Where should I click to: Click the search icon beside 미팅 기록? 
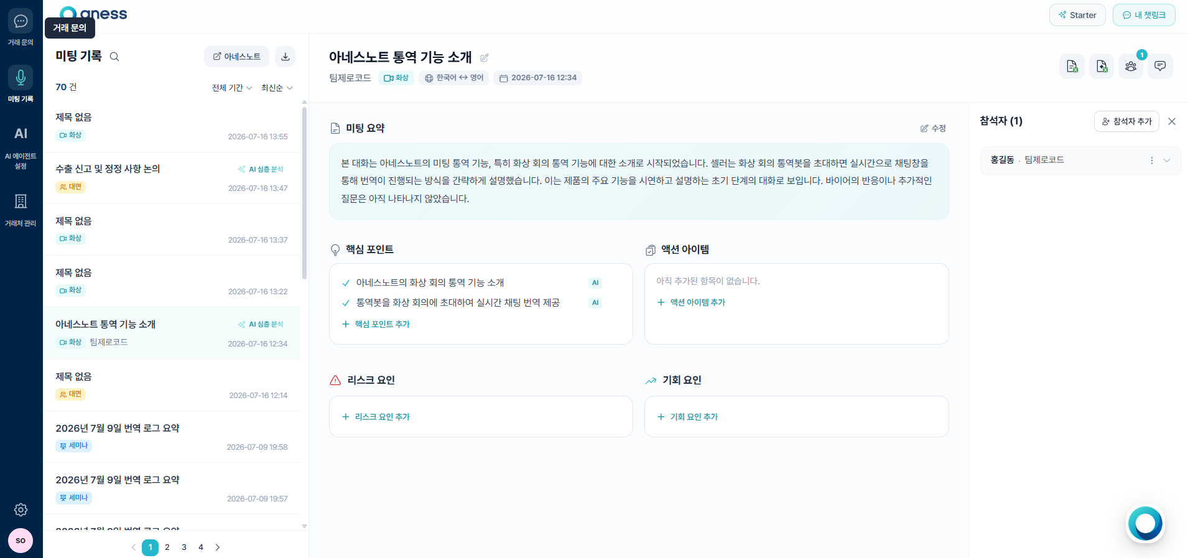pos(114,57)
